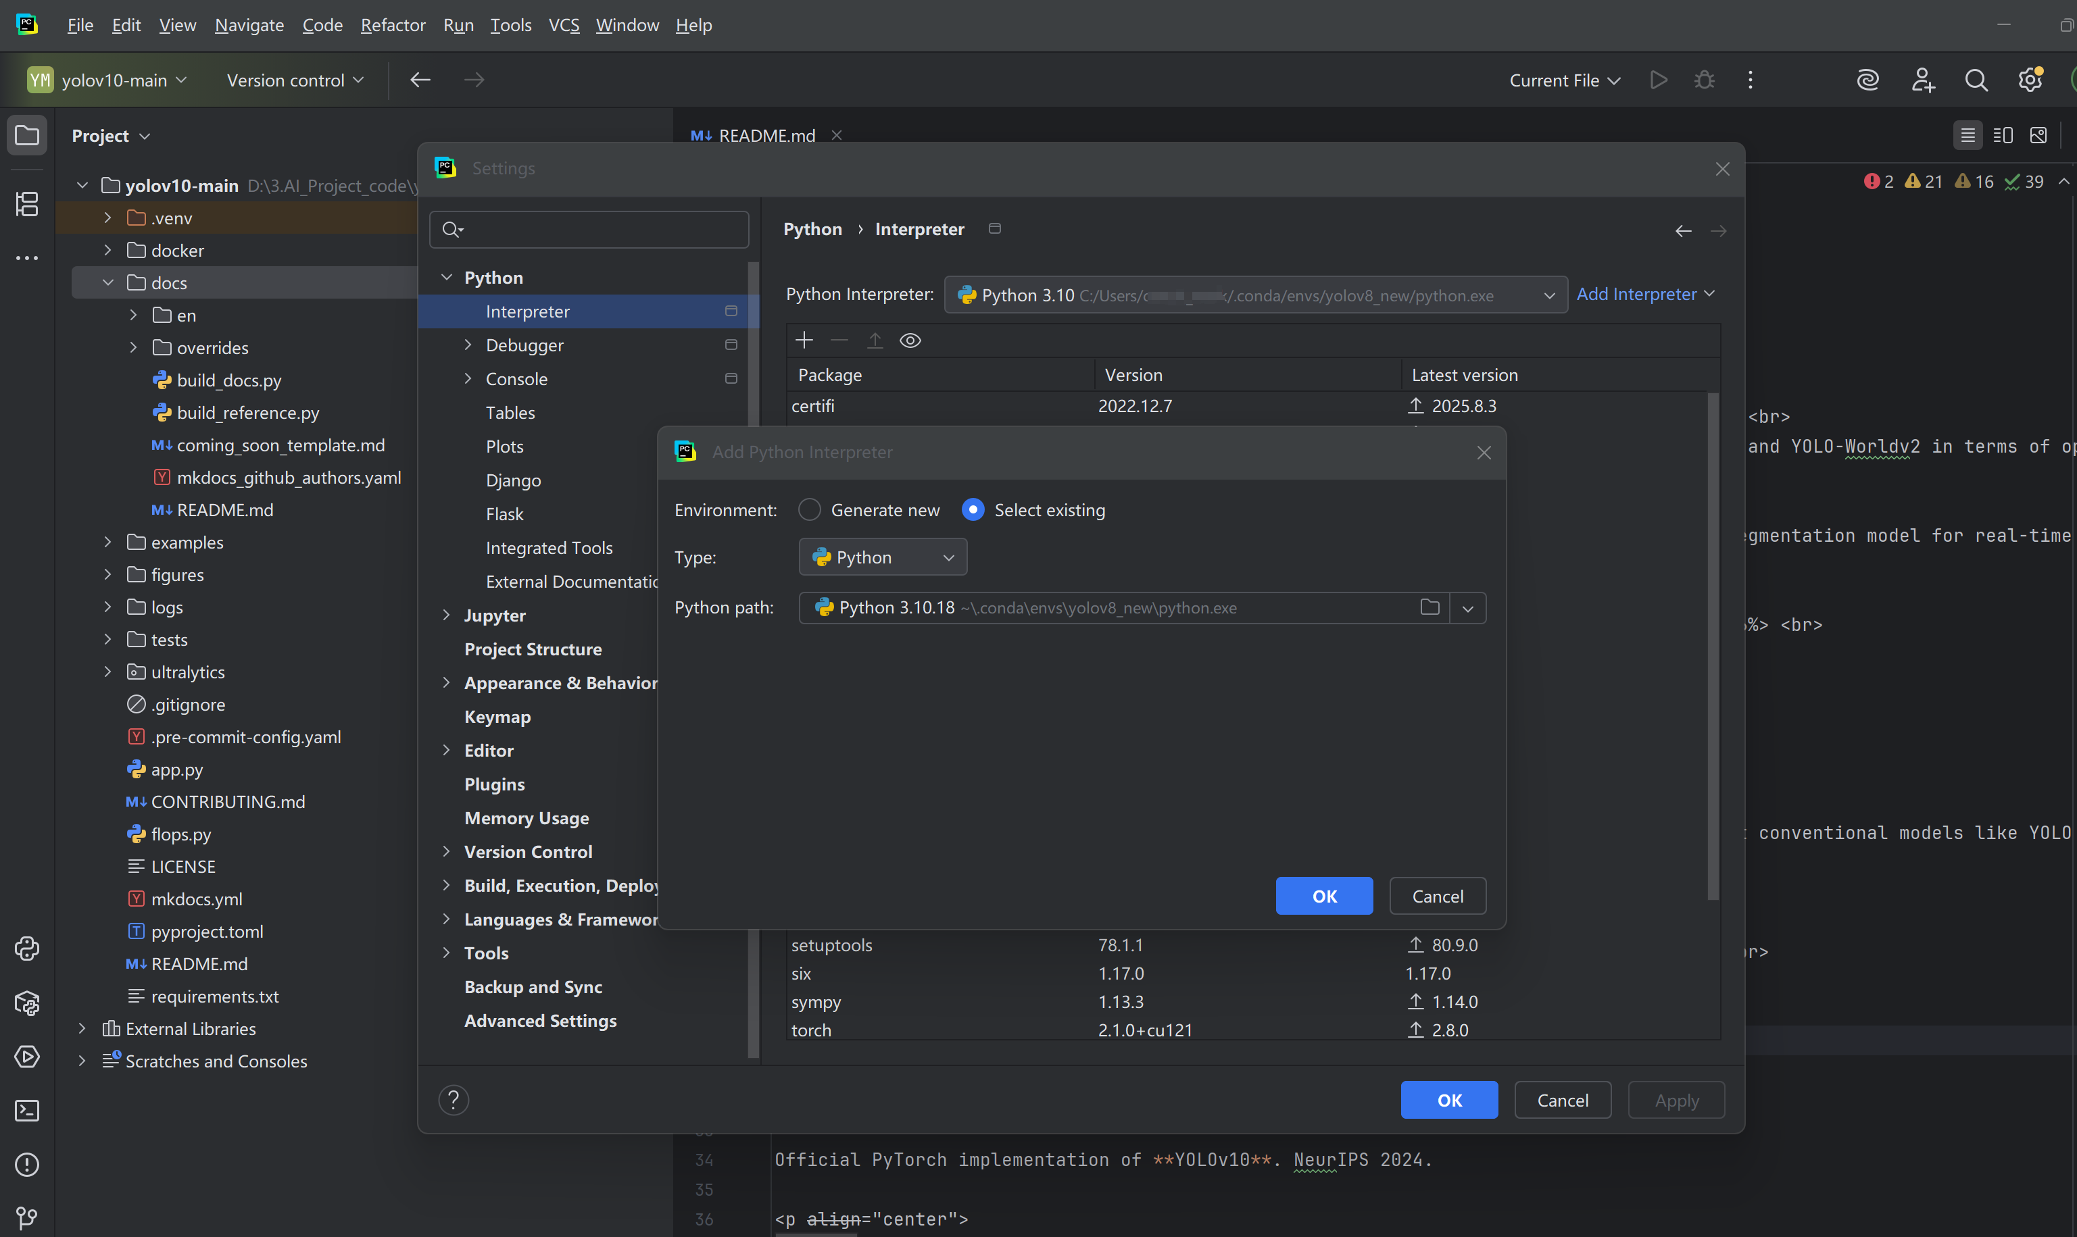Install a package using the plus icon

(x=804, y=339)
